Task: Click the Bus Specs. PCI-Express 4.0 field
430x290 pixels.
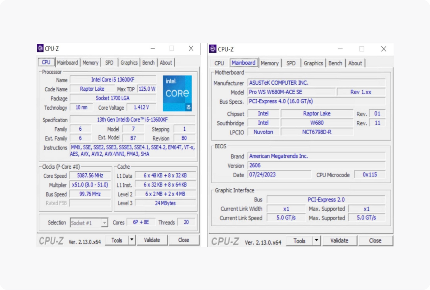Action: 316,101
